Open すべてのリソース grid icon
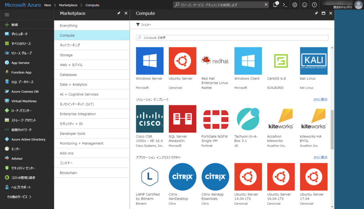This screenshot has height=209, width=364. tap(7, 43)
